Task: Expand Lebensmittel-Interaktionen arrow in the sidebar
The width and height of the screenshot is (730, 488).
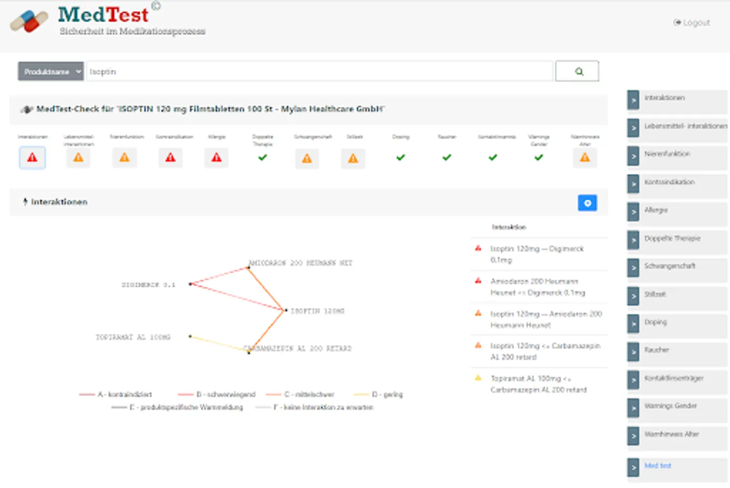Action: 634,129
